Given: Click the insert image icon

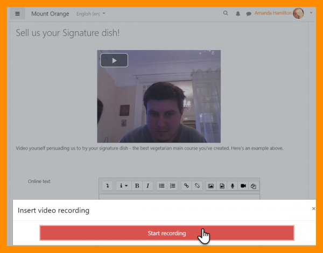Looking at the screenshot, I should [211, 186].
